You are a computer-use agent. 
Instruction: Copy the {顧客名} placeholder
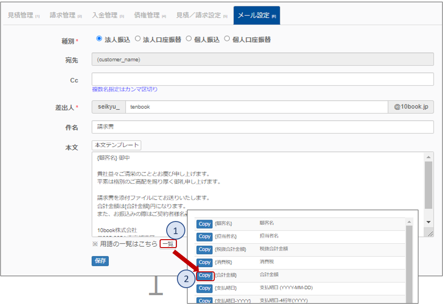pyautogui.click(x=204, y=224)
